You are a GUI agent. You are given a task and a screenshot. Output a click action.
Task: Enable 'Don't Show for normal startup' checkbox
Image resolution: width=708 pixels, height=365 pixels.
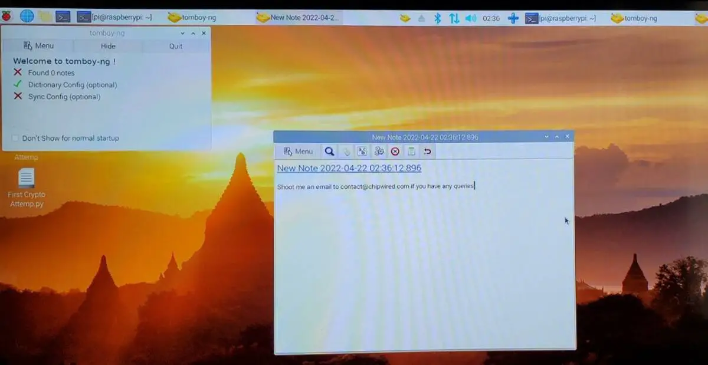15,138
